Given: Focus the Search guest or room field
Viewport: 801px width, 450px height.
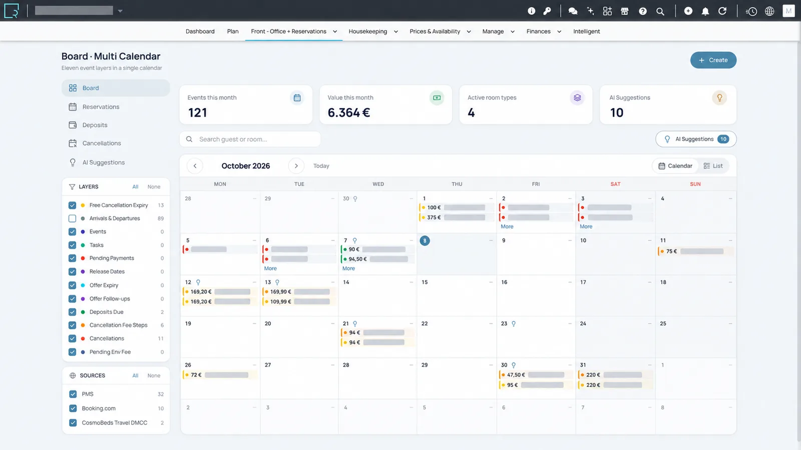Looking at the screenshot, I should 250,139.
